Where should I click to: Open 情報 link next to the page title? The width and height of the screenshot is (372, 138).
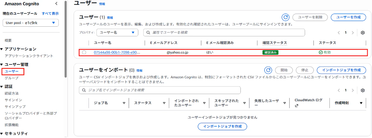(102, 4)
